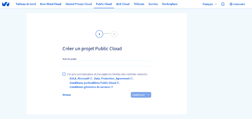Go to Marketplace
Viewport: 252px width, 119px height.
170,4
